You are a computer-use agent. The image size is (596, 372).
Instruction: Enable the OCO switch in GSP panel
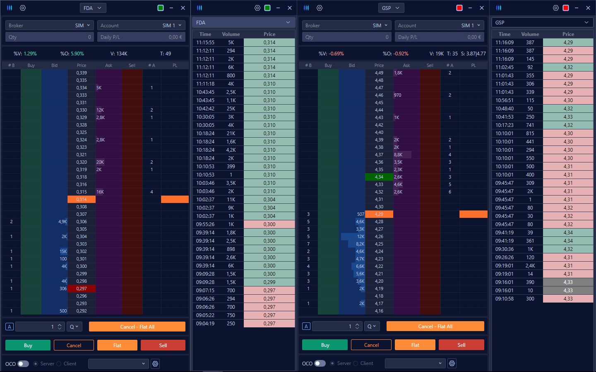[320, 363]
